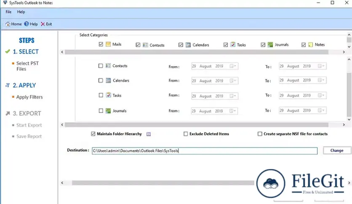The width and height of the screenshot is (352, 204).
Task: Click the 3. EXPORT step heading
Action: [x=27, y=113]
